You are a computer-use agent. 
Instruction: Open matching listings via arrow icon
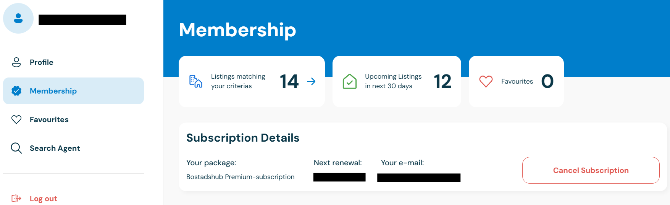coord(311,81)
